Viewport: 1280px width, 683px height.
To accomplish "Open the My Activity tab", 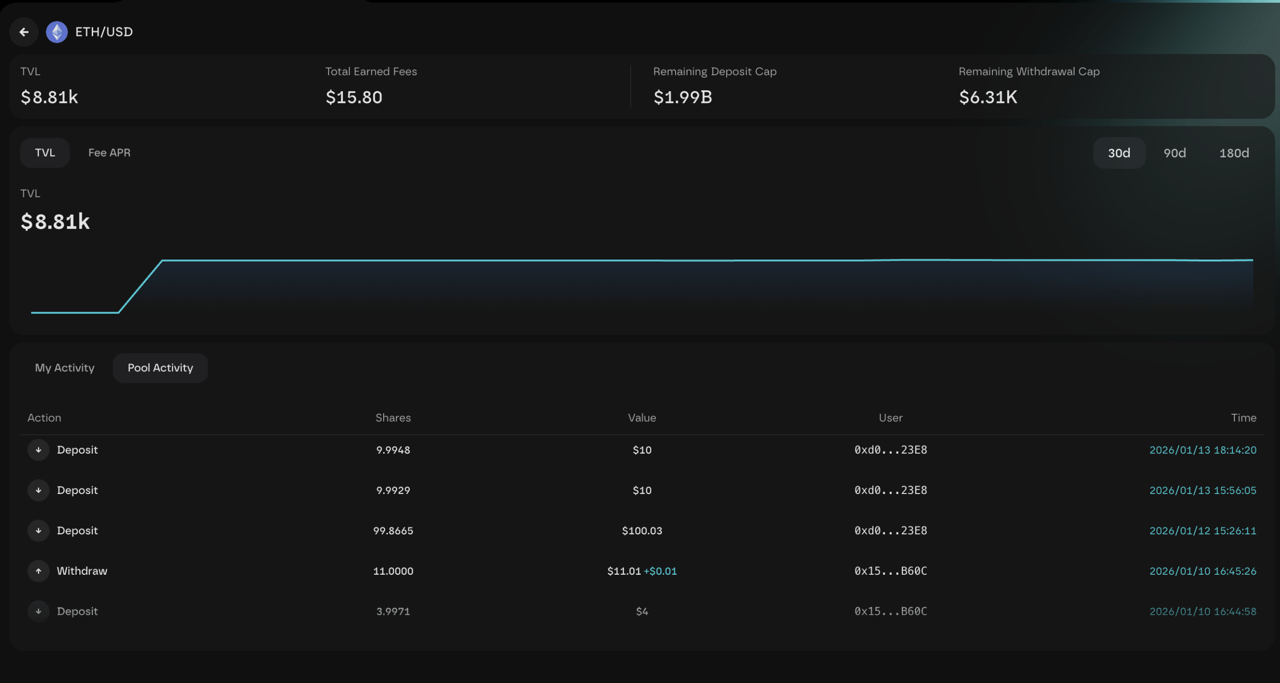I will click(x=65, y=368).
